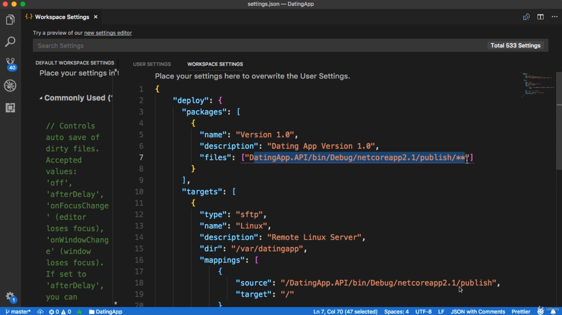This screenshot has height=315, width=562.
Task: Click the Search Settings input field
Action: (259, 45)
